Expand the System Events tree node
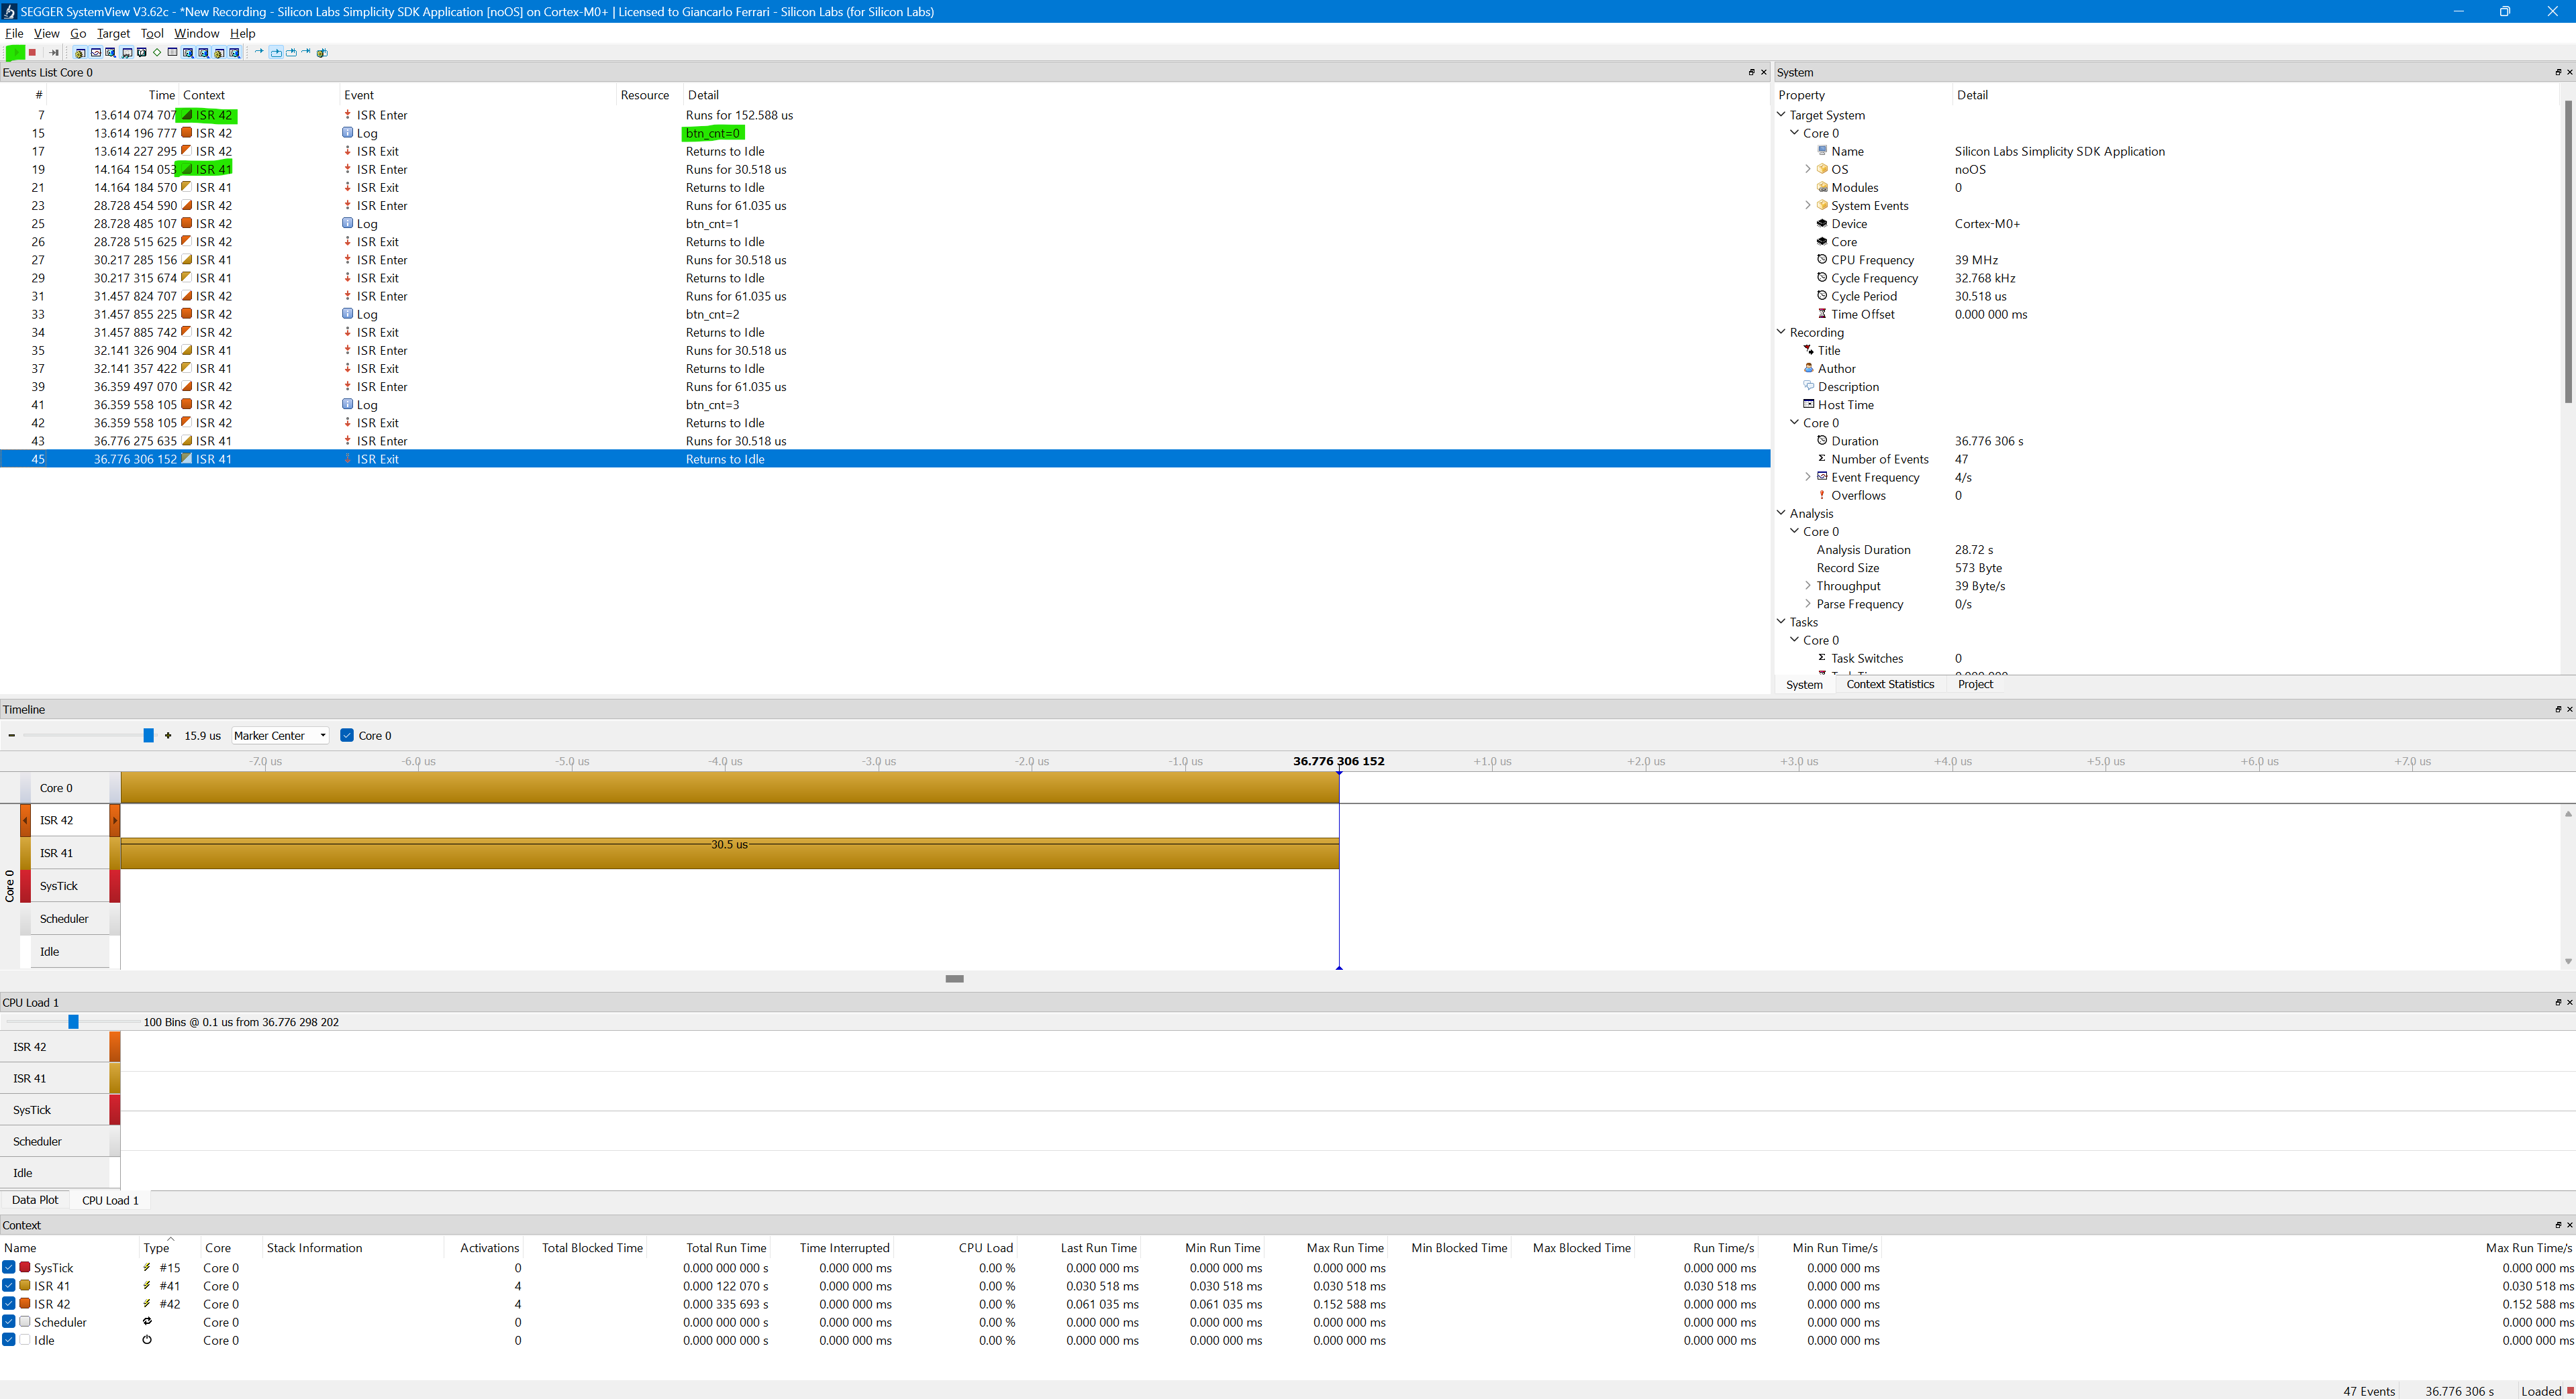2576x1399 pixels. point(1808,206)
